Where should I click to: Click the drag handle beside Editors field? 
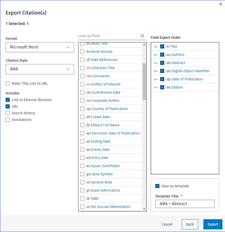tap(156, 87)
